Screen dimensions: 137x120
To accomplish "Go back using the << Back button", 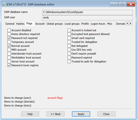I will (x=56, y=114).
